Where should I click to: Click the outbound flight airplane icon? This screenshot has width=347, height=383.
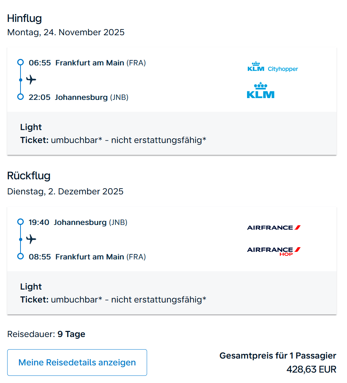pyautogui.click(x=31, y=79)
